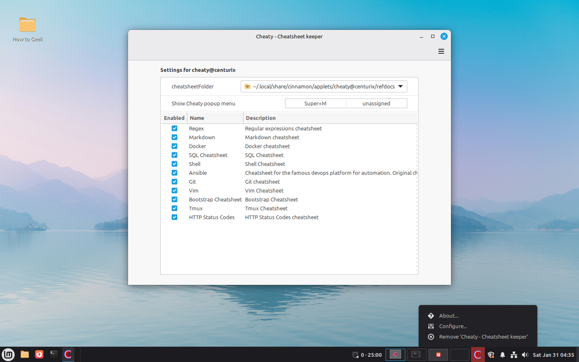Open the calendar clock Sat Jan 31
The image size is (579, 362).
click(x=553, y=355)
